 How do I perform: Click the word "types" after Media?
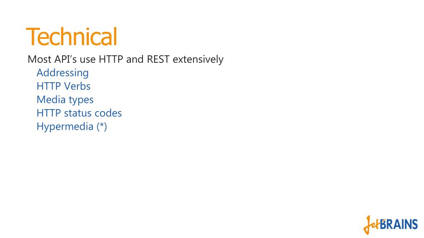click(x=81, y=100)
